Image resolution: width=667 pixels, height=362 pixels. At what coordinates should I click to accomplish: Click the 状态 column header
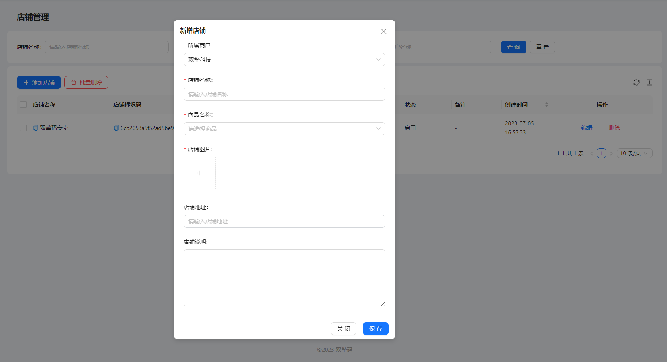pos(410,105)
